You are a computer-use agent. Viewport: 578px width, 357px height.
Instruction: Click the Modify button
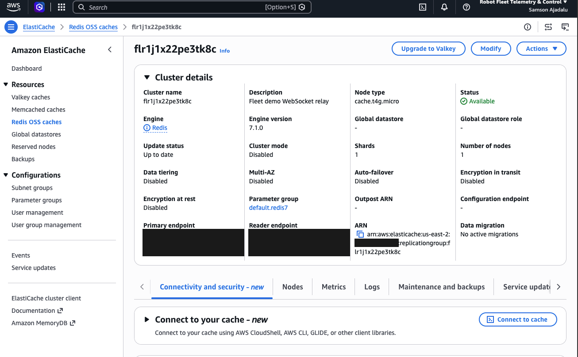point(491,49)
